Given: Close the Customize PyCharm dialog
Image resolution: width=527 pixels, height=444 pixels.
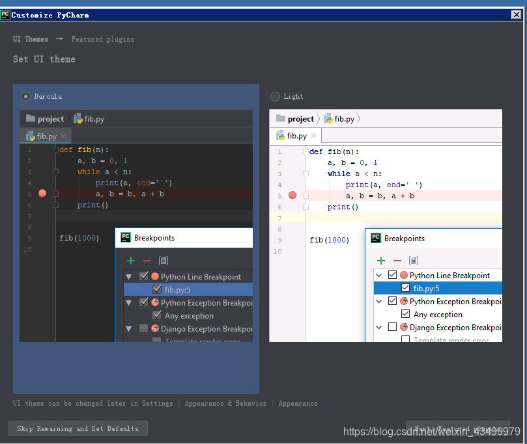Looking at the screenshot, I should 516,15.
